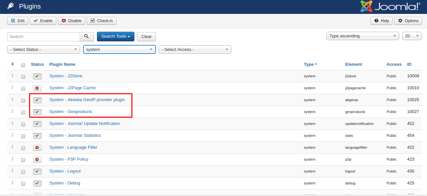Image resolution: width=427 pixels, height=196 pixels.
Task: Toggle status icon for System - Logout
Action: (37, 172)
